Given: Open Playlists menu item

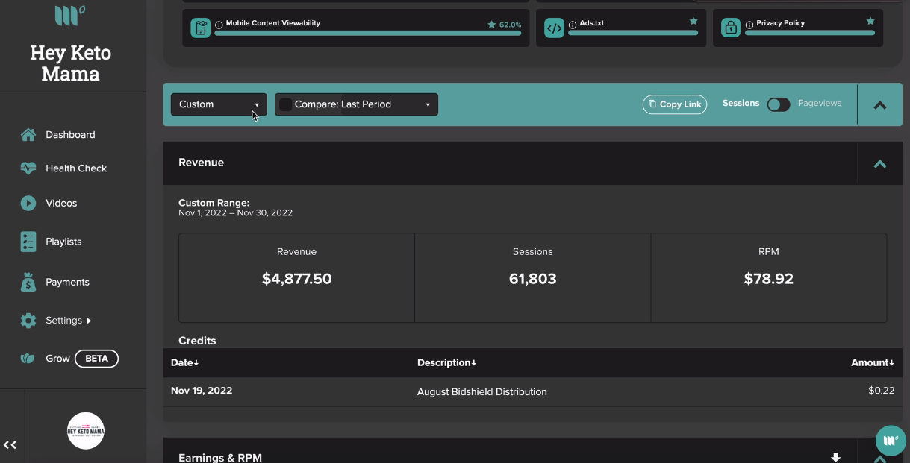Looking at the screenshot, I should pos(63,242).
